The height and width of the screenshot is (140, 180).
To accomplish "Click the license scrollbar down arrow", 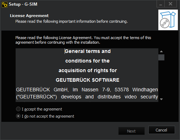I will 161,99.
